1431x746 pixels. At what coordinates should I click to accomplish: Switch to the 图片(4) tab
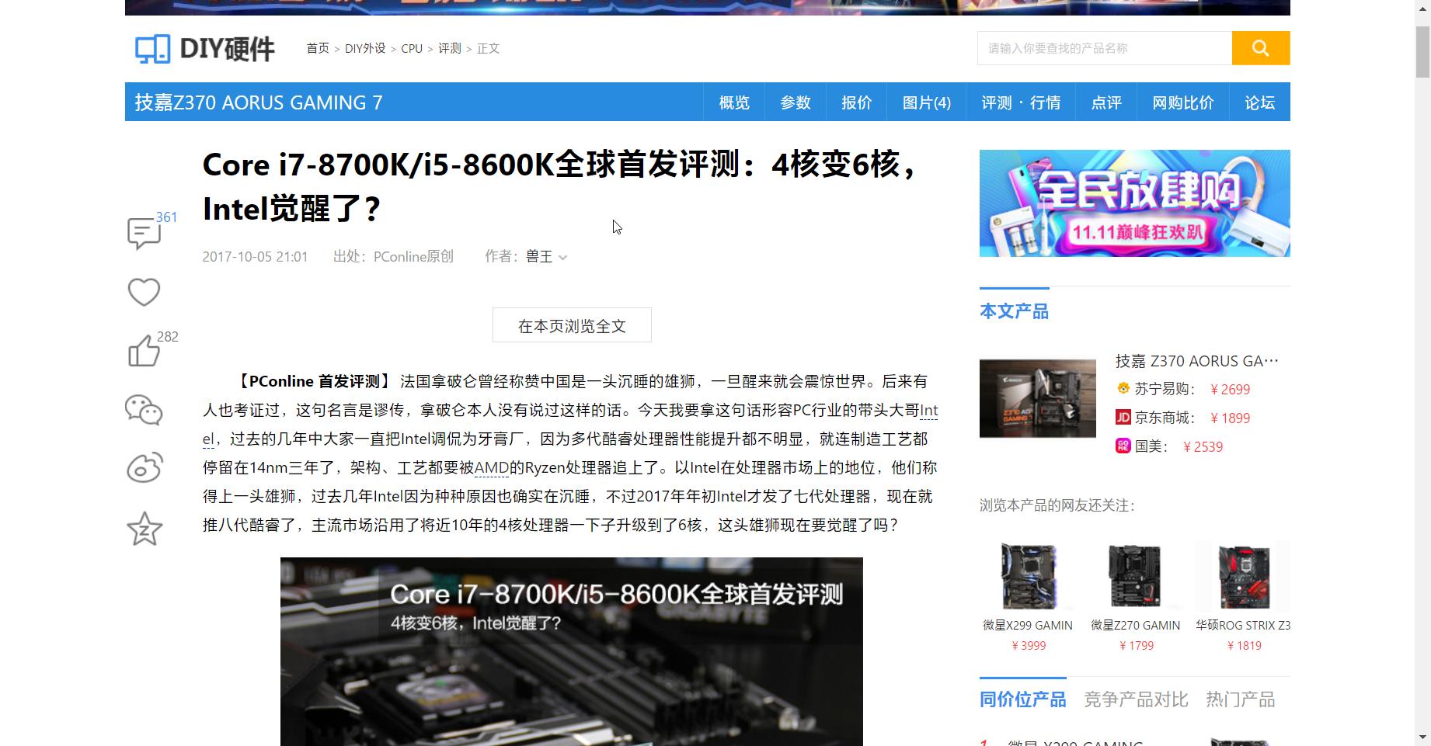[926, 102]
